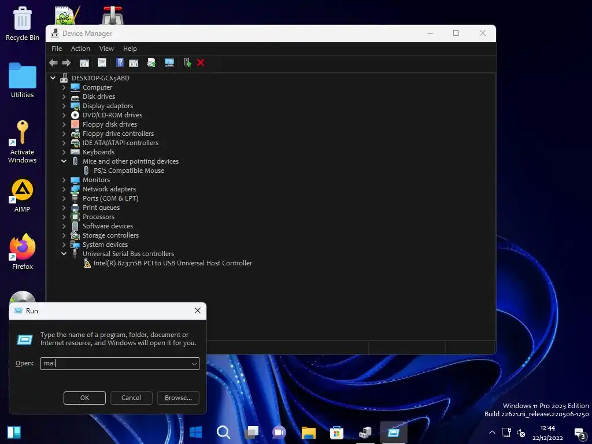592x444 pixels.
Task: Open the Help menu
Action: (130, 49)
